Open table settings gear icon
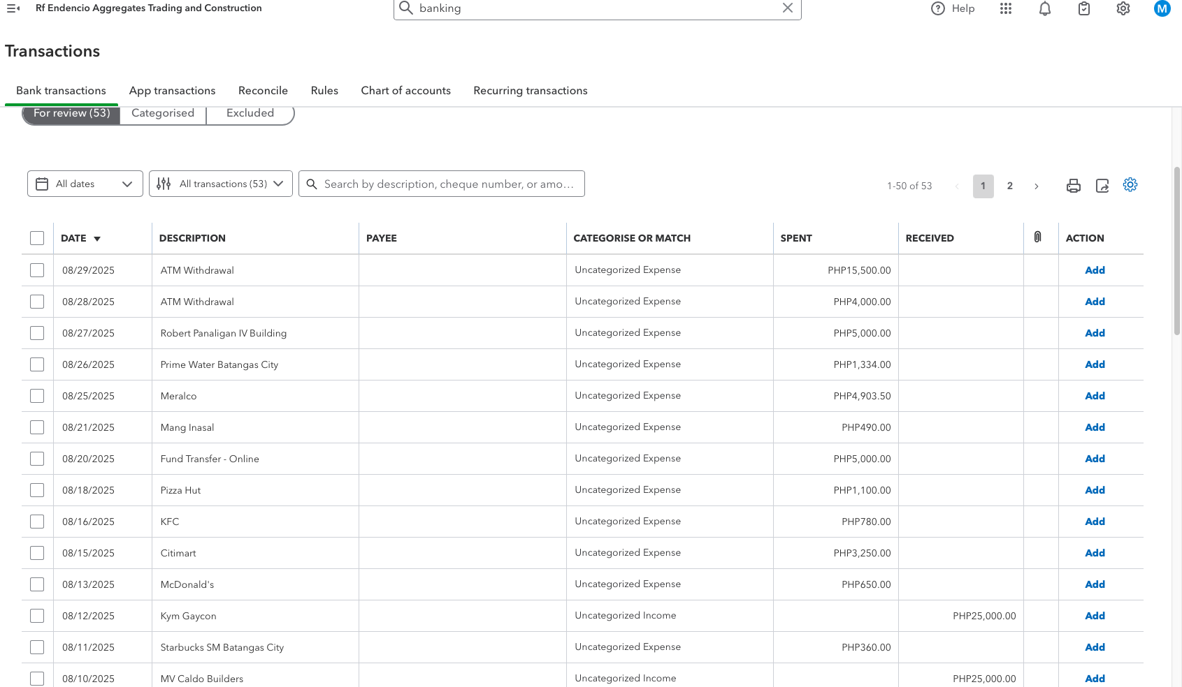Screen dimensions: 1182x687 pos(1130,185)
